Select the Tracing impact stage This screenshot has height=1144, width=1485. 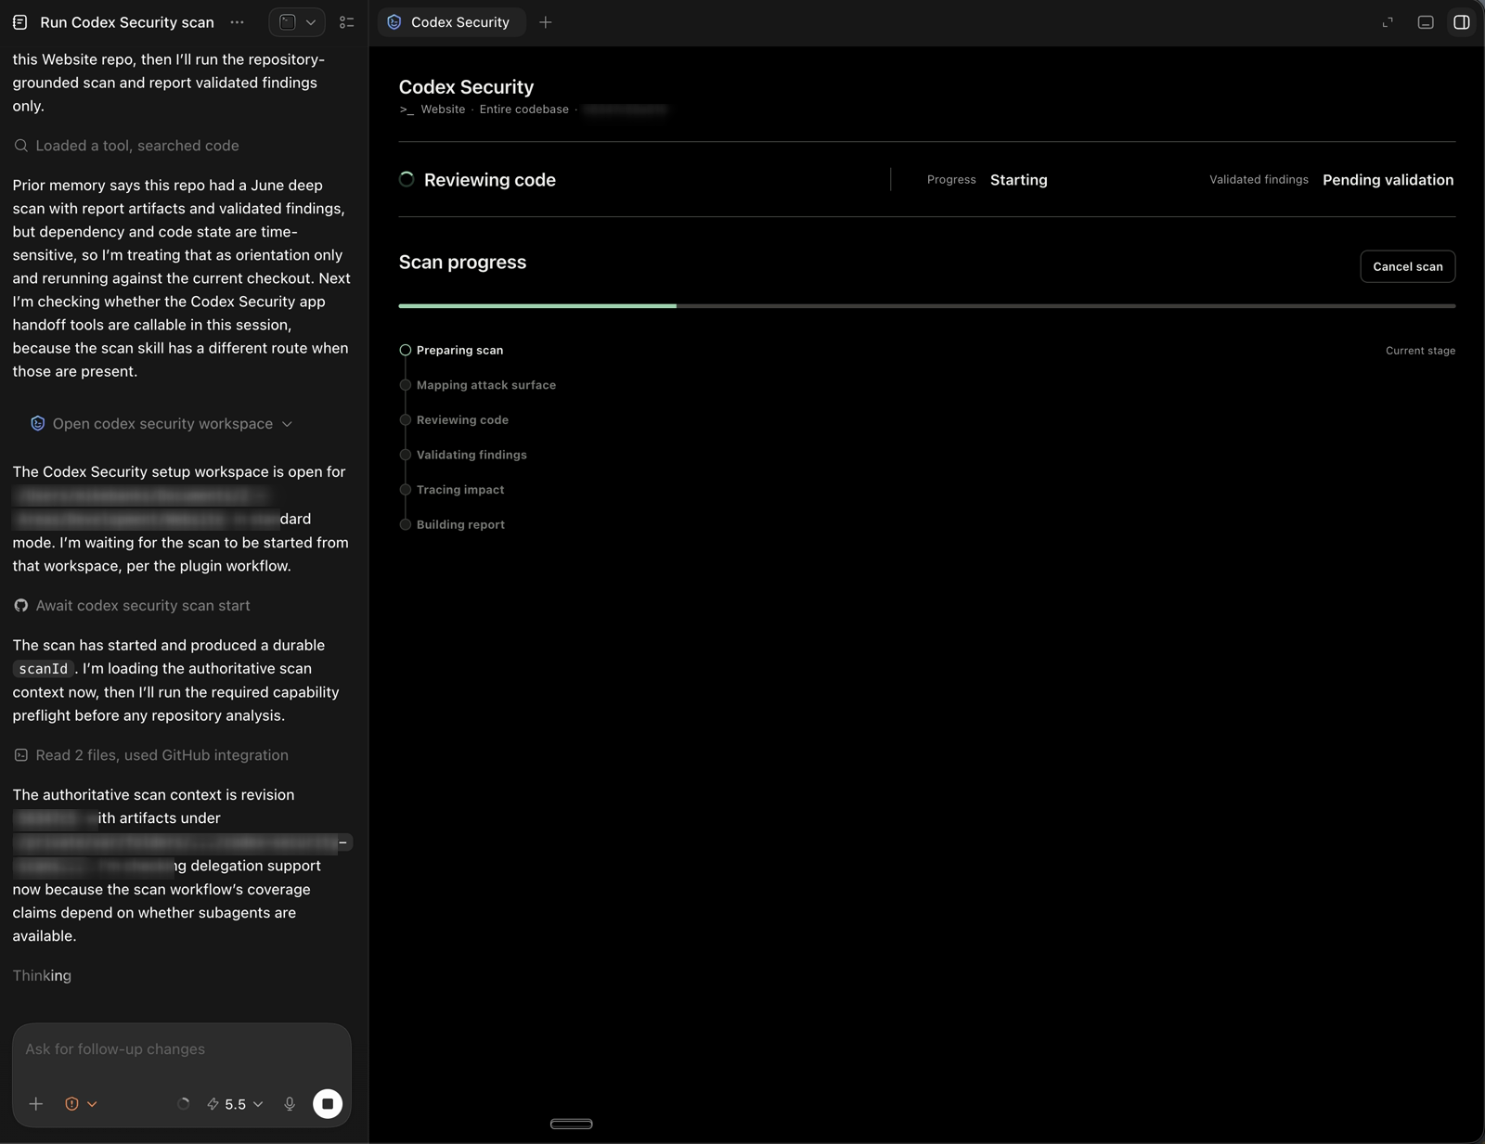(460, 490)
